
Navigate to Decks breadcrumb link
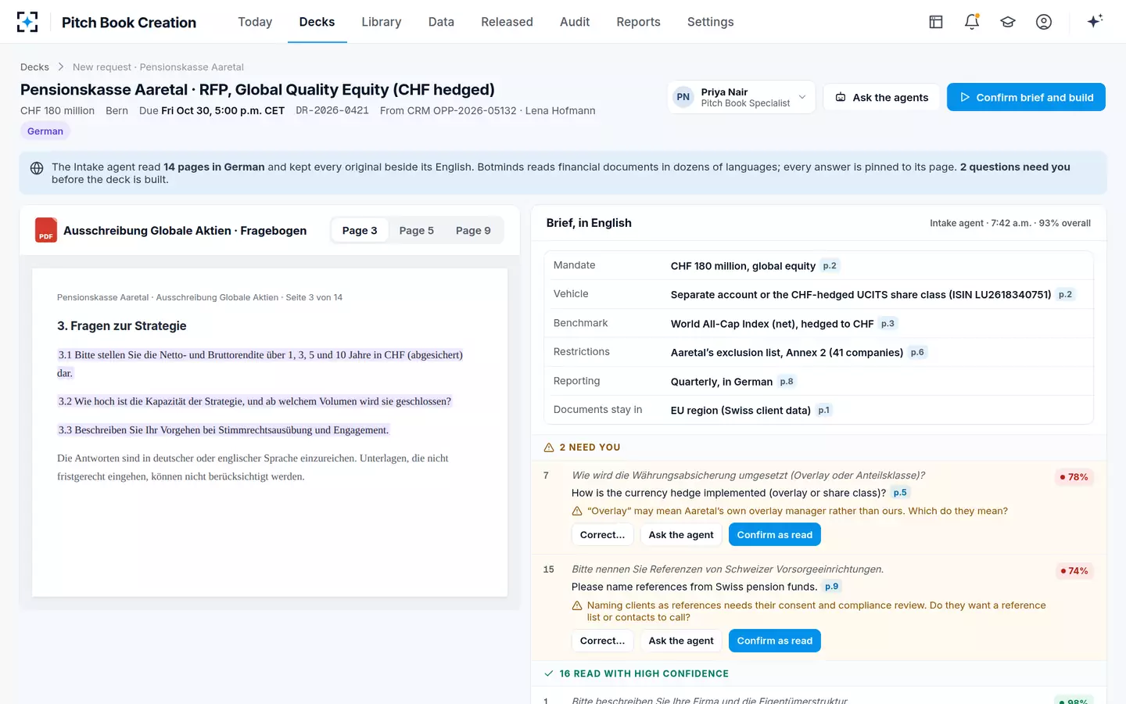click(34, 67)
